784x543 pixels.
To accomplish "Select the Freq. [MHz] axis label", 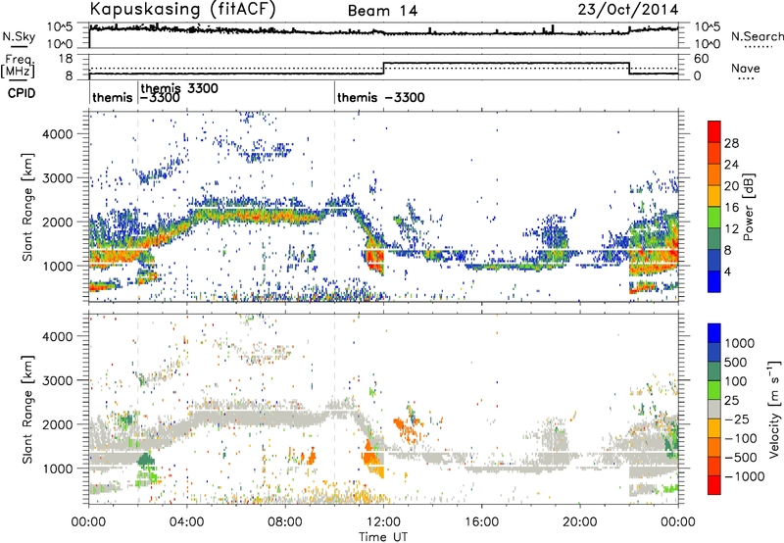I will pyautogui.click(x=18, y=67).
